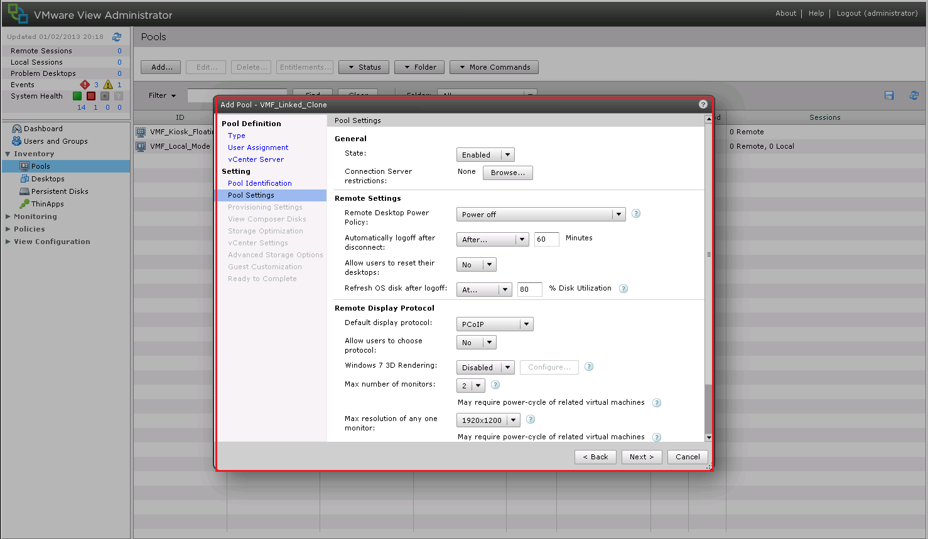Edit the automatic logoff minutes field
Screen dimensions: 928x539
[x=546, y=239]
